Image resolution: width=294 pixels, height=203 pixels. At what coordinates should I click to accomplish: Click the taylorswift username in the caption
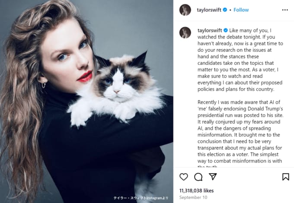coord(210,30)
